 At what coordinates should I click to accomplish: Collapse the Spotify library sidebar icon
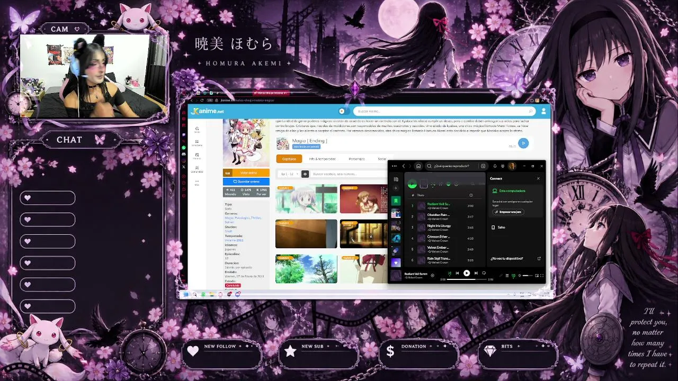click(396, 179)
